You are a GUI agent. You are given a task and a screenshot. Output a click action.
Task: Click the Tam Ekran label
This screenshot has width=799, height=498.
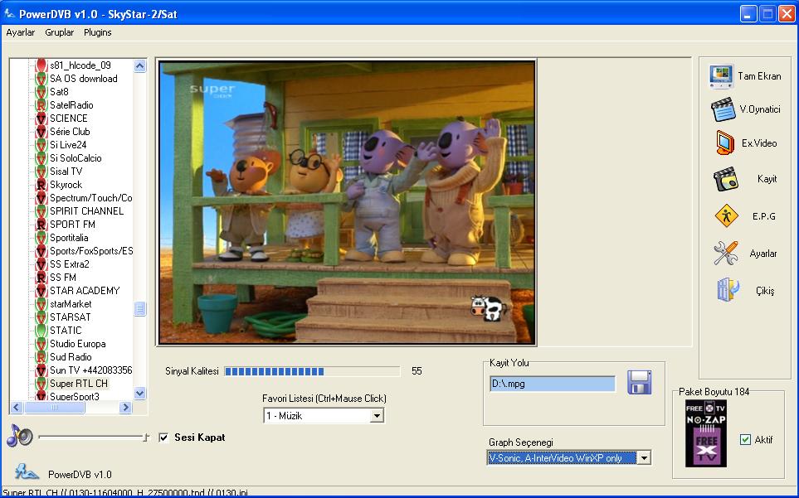[x=759, y=76]
